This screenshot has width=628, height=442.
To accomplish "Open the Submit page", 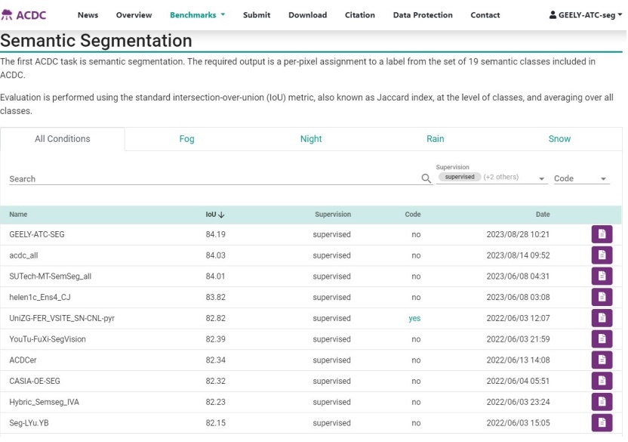I will (257, 15).
